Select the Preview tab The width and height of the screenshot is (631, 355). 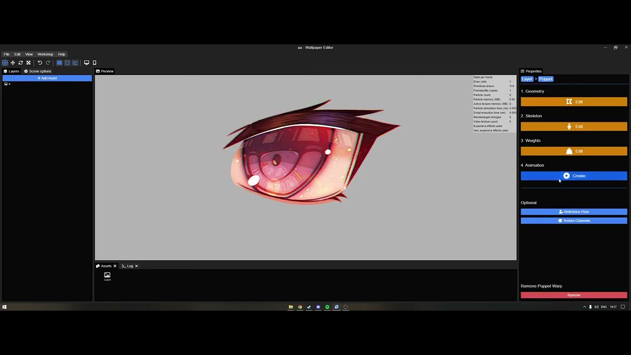pyautogui.click(x=105, y=71)
